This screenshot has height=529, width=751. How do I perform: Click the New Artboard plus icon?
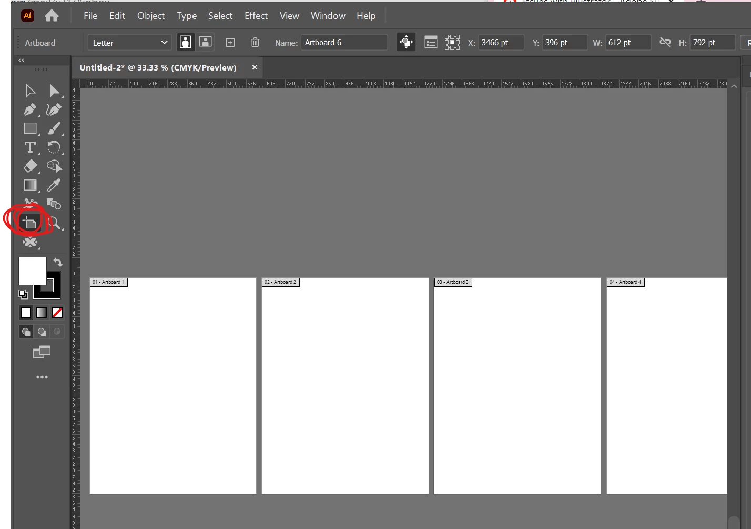click(230, 43)
